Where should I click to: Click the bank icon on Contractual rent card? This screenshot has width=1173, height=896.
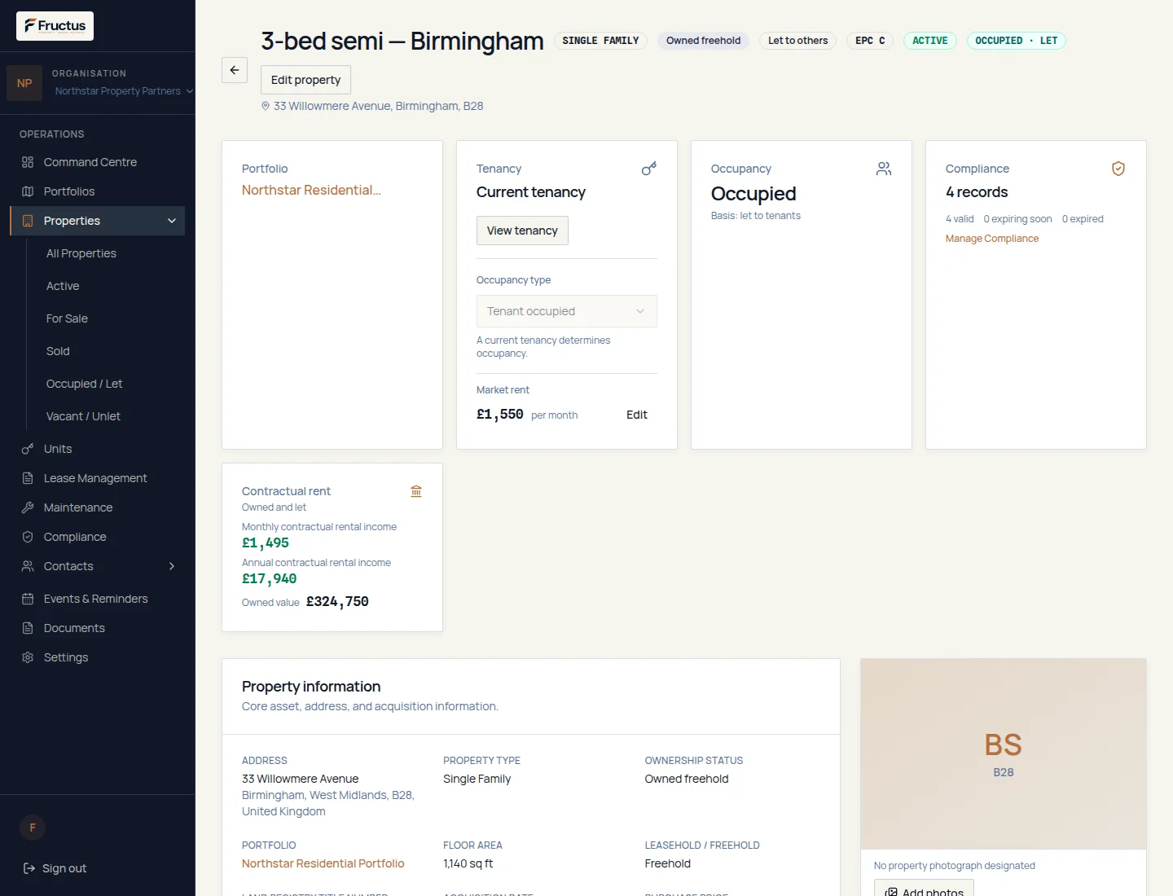coord(416,491)
